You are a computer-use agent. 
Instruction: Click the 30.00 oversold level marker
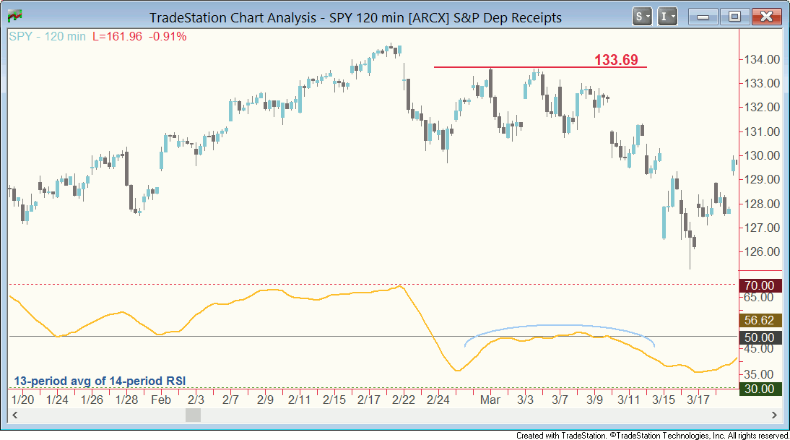point(760,389)
